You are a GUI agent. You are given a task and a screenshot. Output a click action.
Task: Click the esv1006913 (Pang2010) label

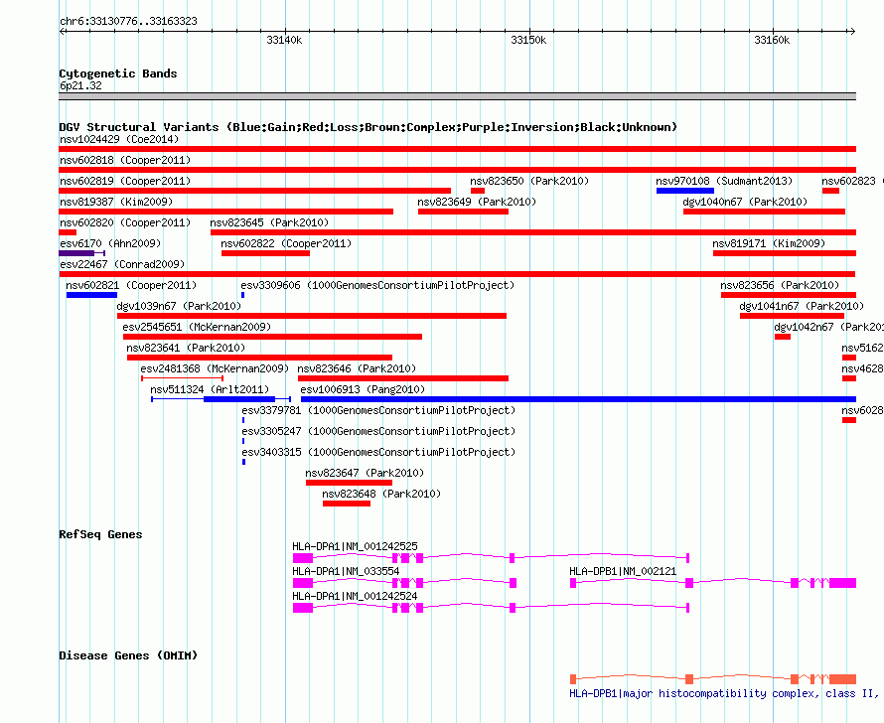(363, 389)
